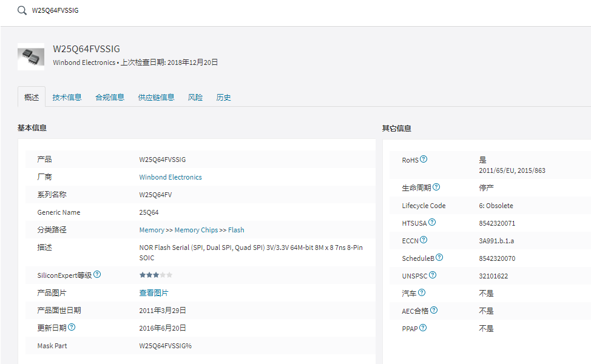The height and width of the screenshot is (364, 591).
Task: Click the 查看图片 link
Action: click(154, 293)
